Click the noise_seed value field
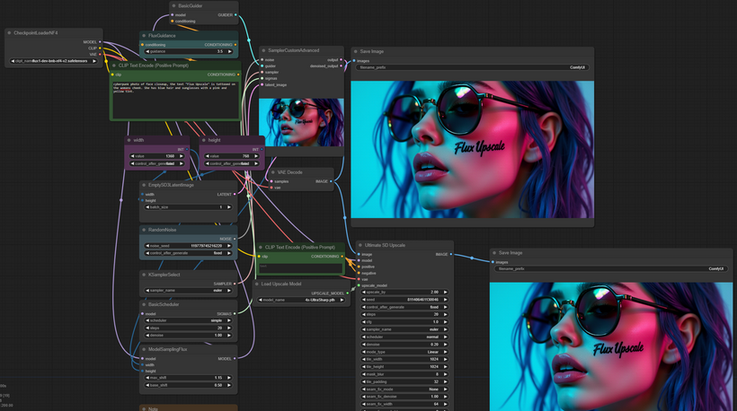This screenshot has height=411, width=737. click(189, 245)
